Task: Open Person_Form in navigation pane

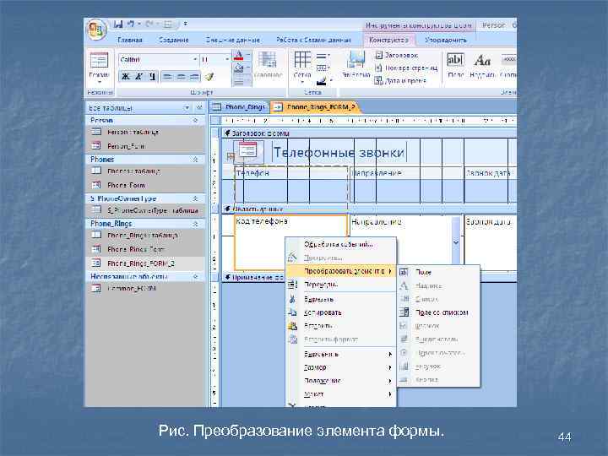Action: point(145,146)
